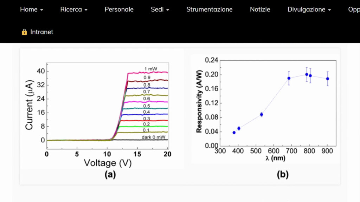Click the data point near 530 nm

coord(261,114)
